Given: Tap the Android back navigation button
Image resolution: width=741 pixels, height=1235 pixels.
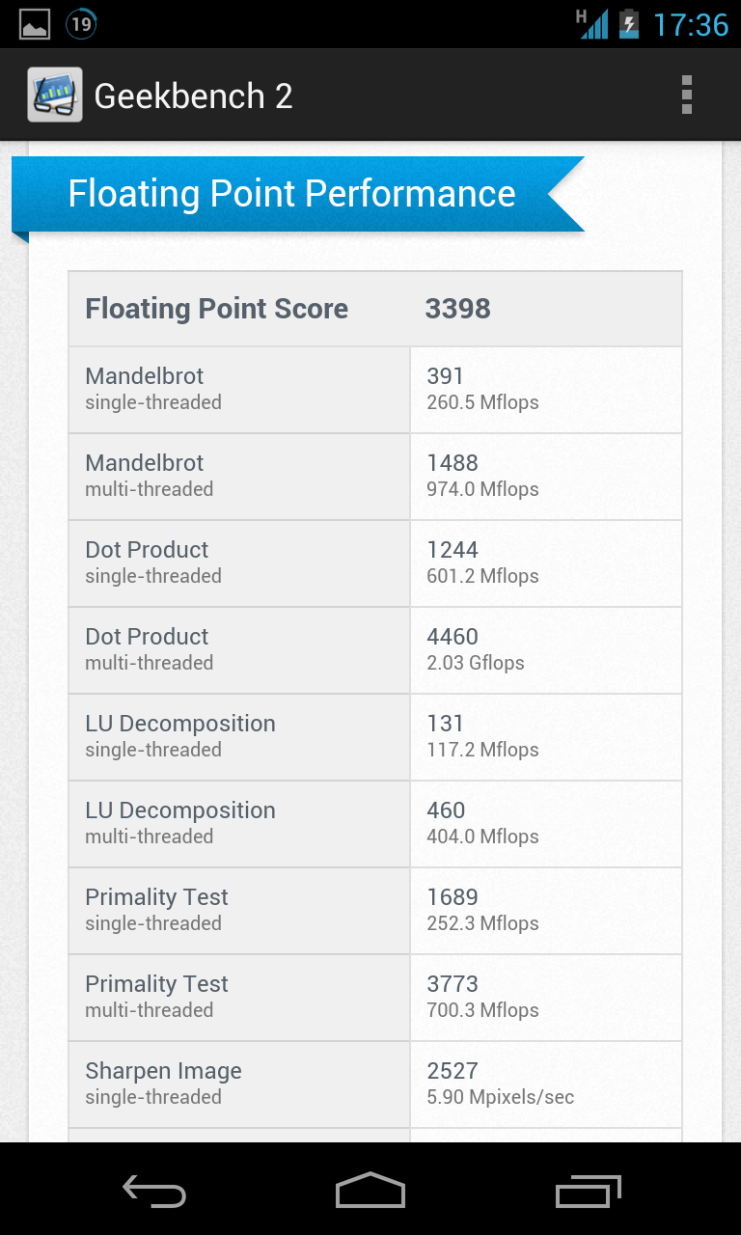Looking at the screenshot, I should pos(154,1192).
